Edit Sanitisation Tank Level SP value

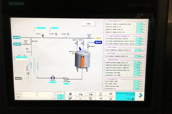137,63
